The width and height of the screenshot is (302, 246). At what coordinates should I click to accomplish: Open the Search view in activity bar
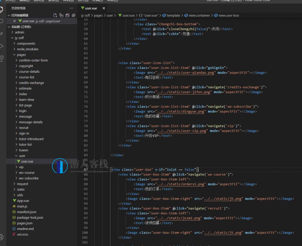(x=2, y=21)
